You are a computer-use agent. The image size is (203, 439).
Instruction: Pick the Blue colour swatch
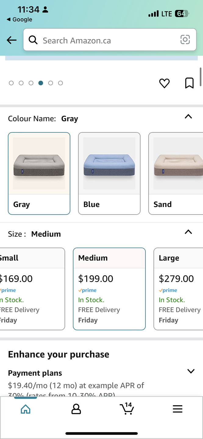point(109,173)
